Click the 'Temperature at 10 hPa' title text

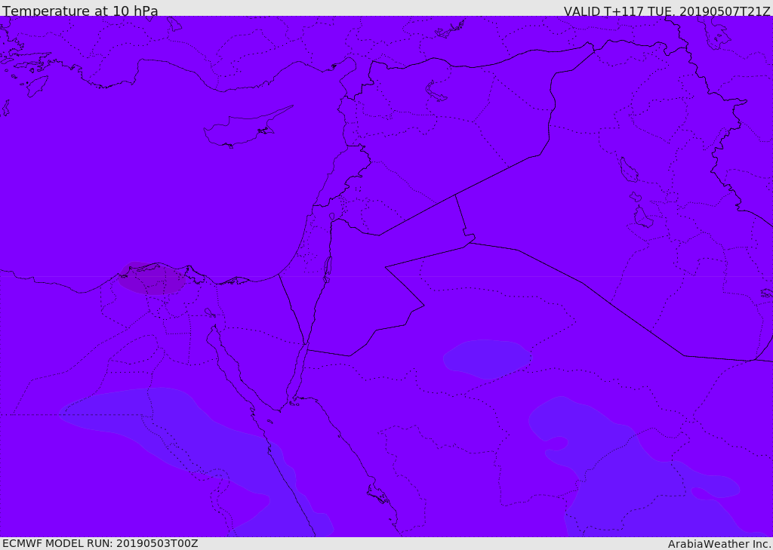(x=80, y=11)
